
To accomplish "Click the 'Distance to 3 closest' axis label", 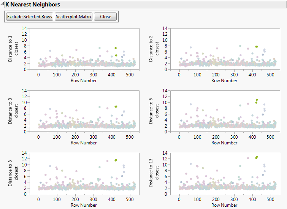I will click(x=13, y=111).
